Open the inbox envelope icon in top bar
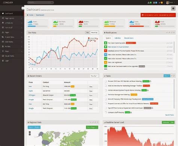178x146 pixels. point(154,3)
